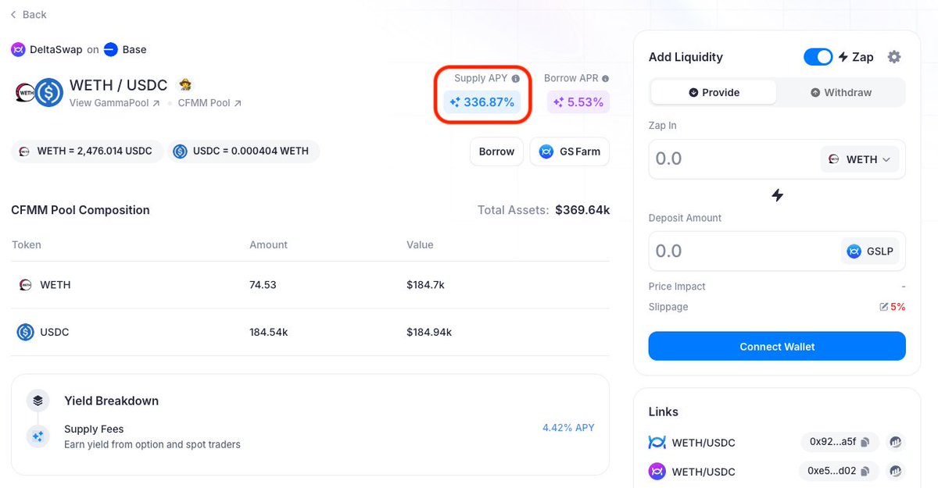This screenshot has height=488, width=938.
Task: Click the Yield Breakdown layers icon
Action: pos(38,401)
